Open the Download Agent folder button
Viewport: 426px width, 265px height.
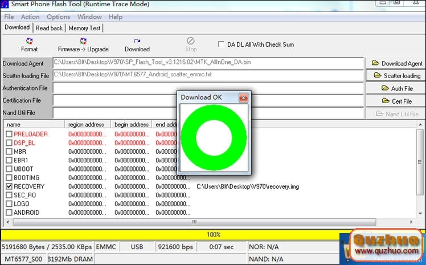[396, 63]
